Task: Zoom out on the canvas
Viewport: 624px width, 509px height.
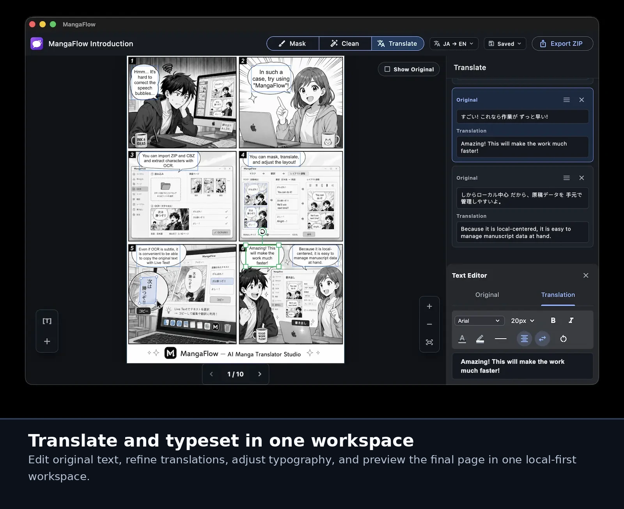Action: coord(429,324)
